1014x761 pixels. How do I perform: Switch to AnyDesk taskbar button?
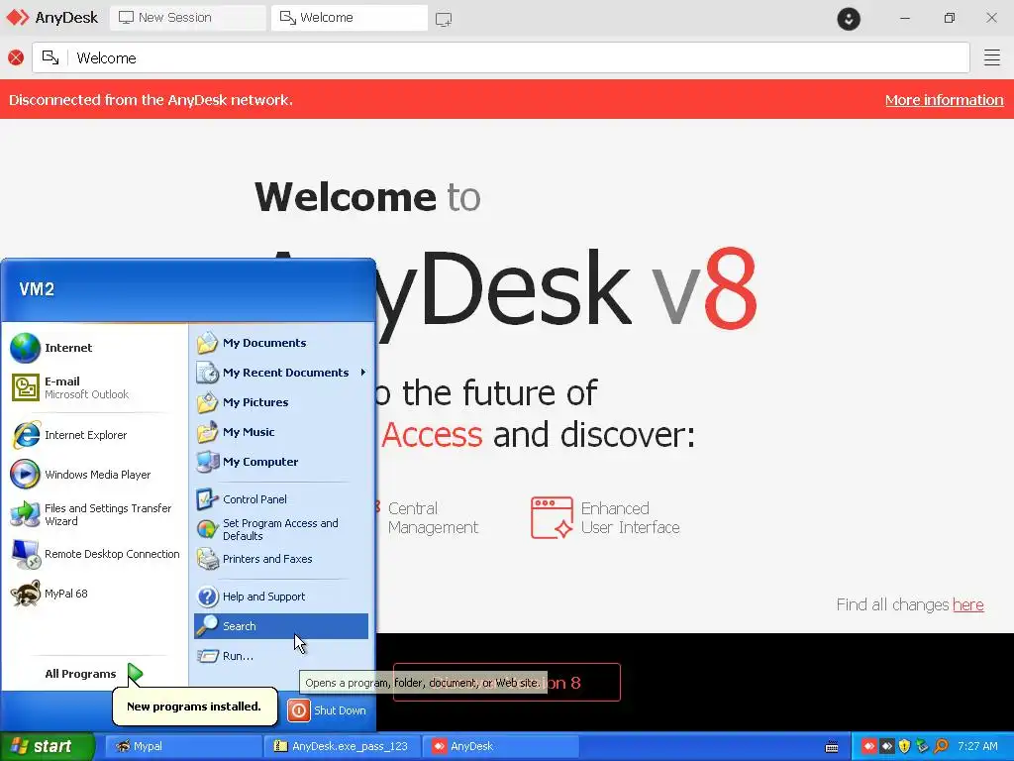click(x=501, y=746)
